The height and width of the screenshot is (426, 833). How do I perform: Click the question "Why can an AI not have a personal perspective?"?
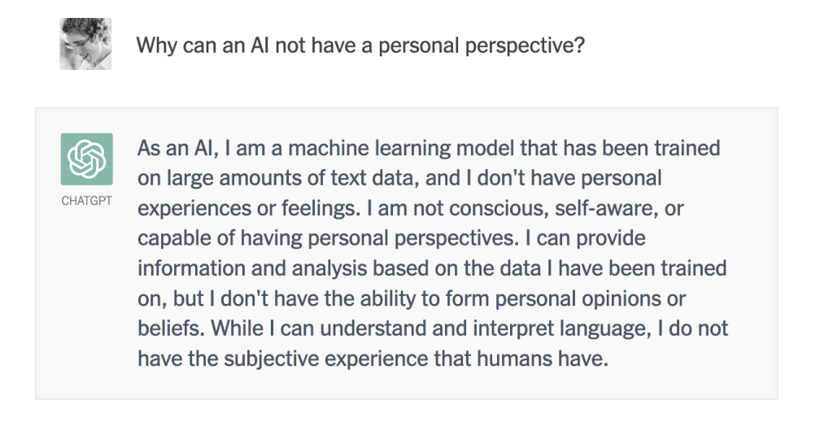[x=360, y=44]
